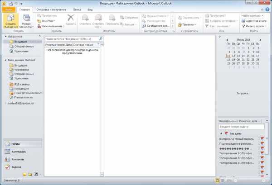
Task: Open the Файл tab
Action: point(9,9)
